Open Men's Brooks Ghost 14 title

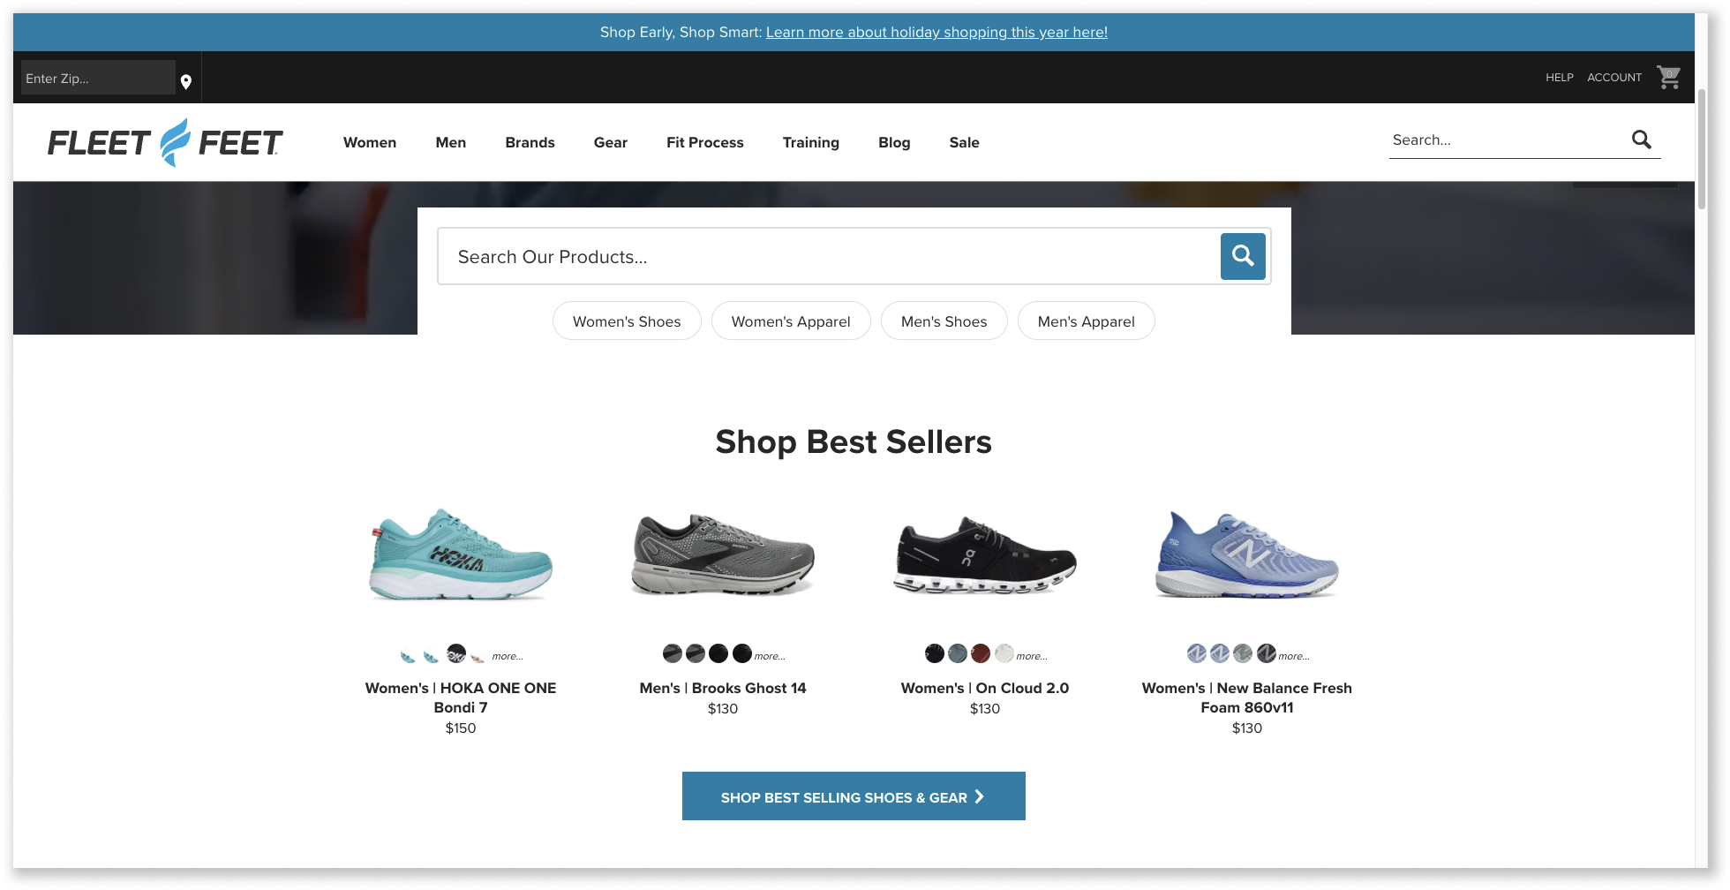pyautogui.click(x=723, y=688)
